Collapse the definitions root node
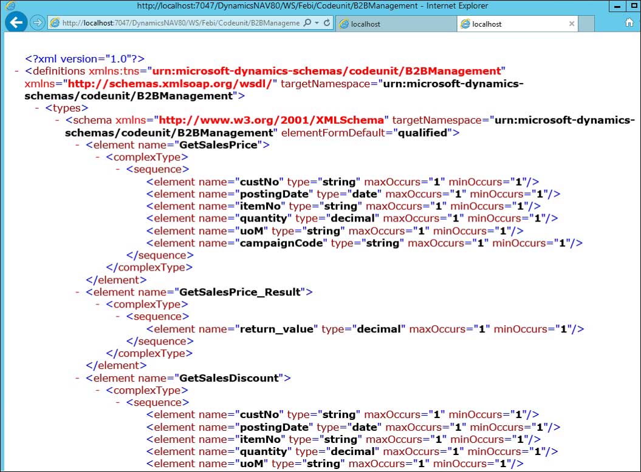The image size is (641, 472). 16,72
